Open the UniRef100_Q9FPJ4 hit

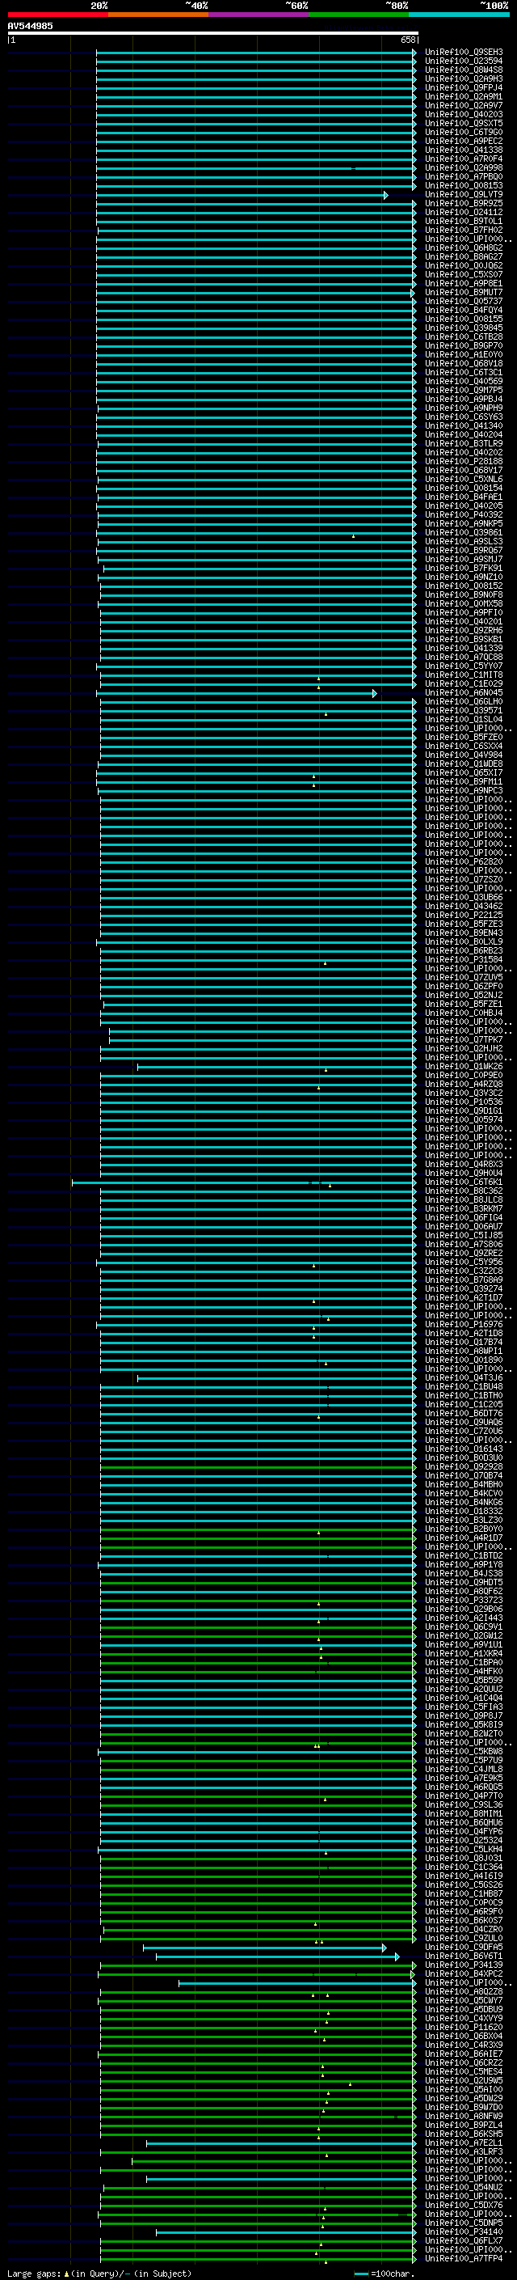click(x=464, y=87)
